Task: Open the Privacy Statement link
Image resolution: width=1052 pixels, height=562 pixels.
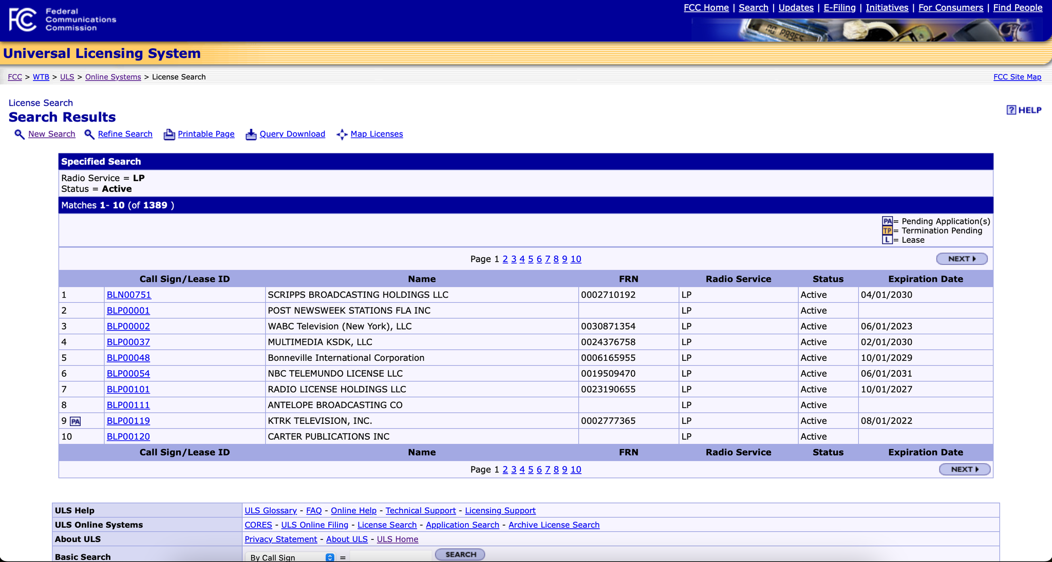Action: coord(281,539)
